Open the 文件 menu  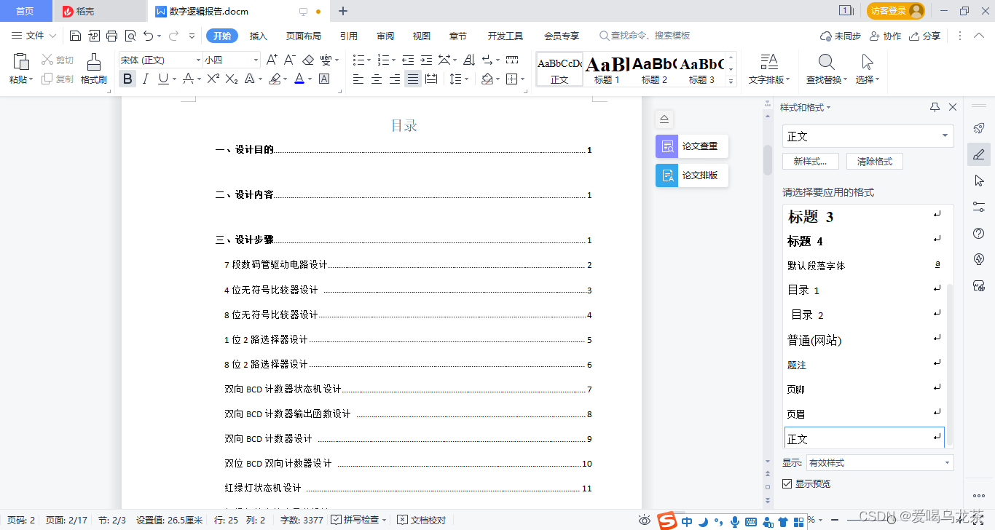pyautogui.click(x=34, y=36)
